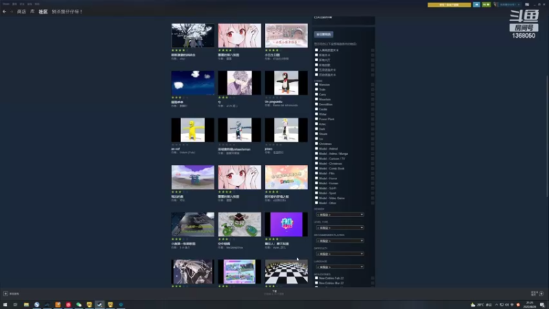Check the Mansion theme filter
This screenshot has height=309, width=549.
pyautogui.click(x=316, y=84)
